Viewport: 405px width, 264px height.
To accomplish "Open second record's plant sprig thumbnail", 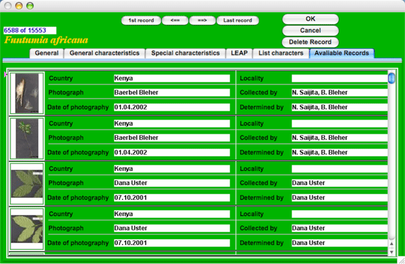I will click(x=27, y=138).
